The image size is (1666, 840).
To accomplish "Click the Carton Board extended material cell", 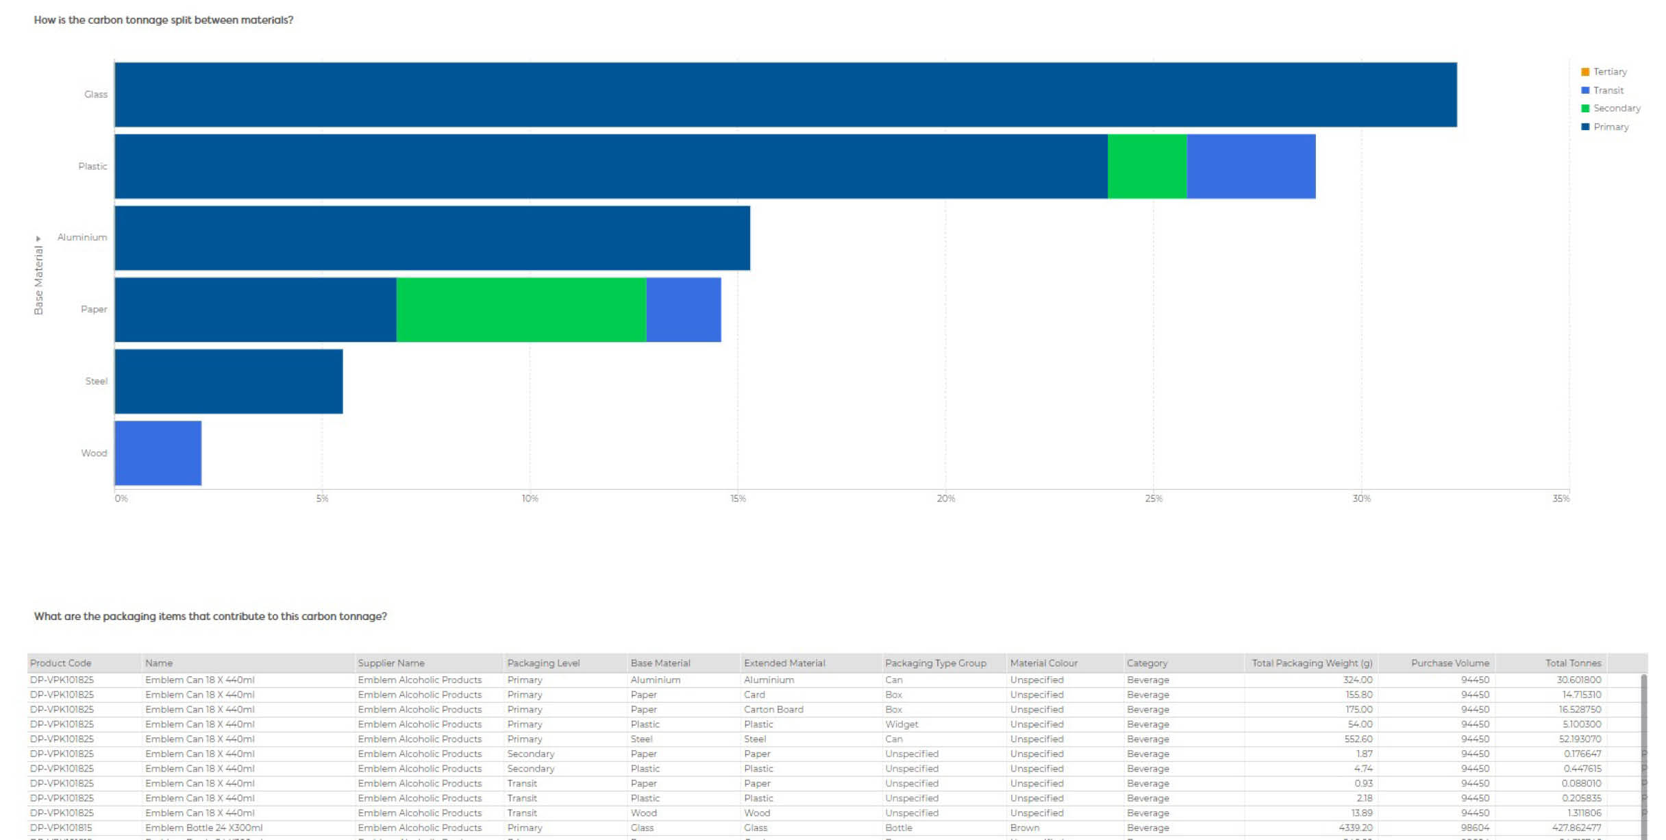I will point(773,709).
